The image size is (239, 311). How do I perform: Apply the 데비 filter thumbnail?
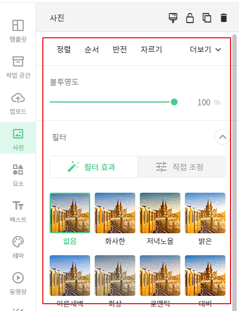pyautogui.click(x=205, y=276)
